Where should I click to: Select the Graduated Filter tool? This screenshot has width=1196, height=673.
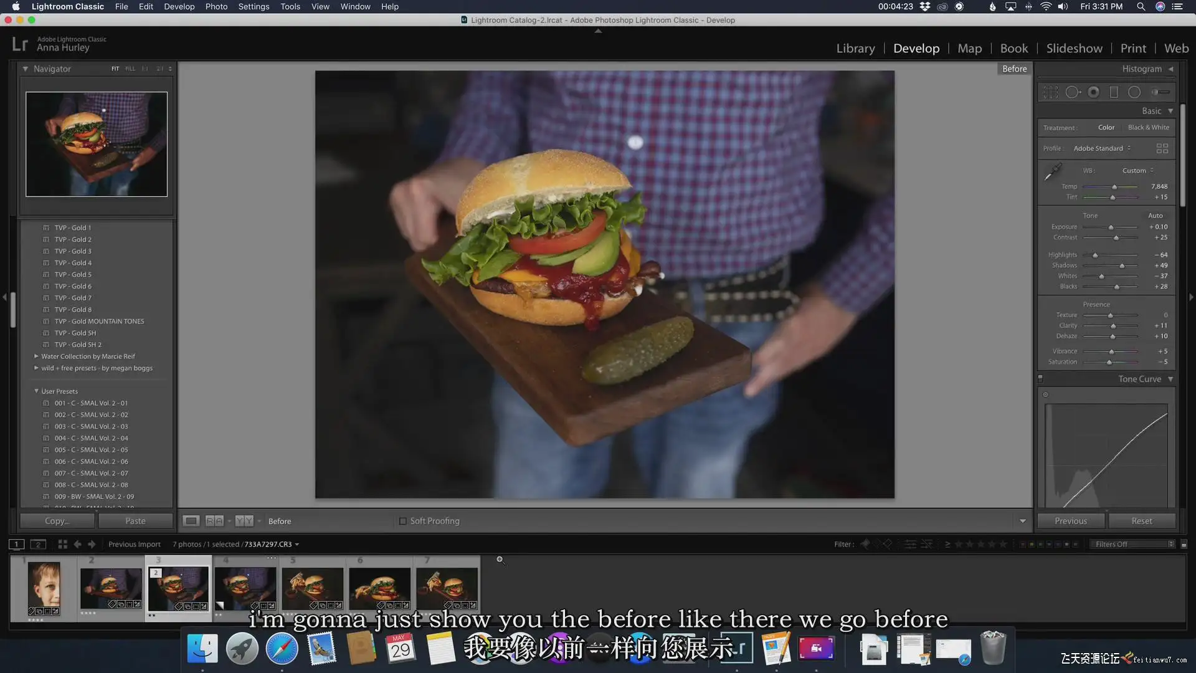1114,92
